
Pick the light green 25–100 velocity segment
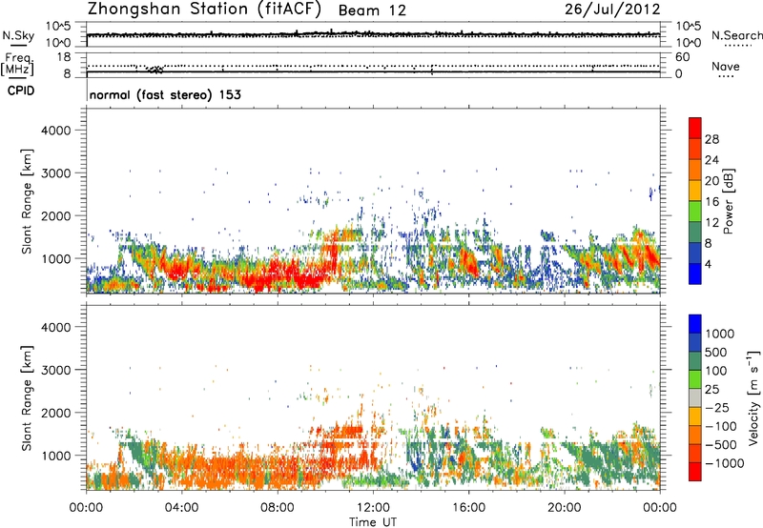(695, 379)
